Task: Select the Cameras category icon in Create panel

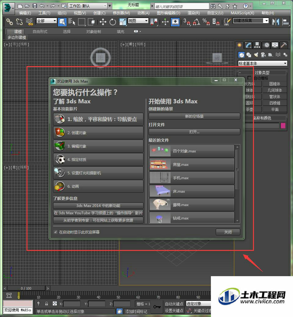Action: click(x=263, y=55)
